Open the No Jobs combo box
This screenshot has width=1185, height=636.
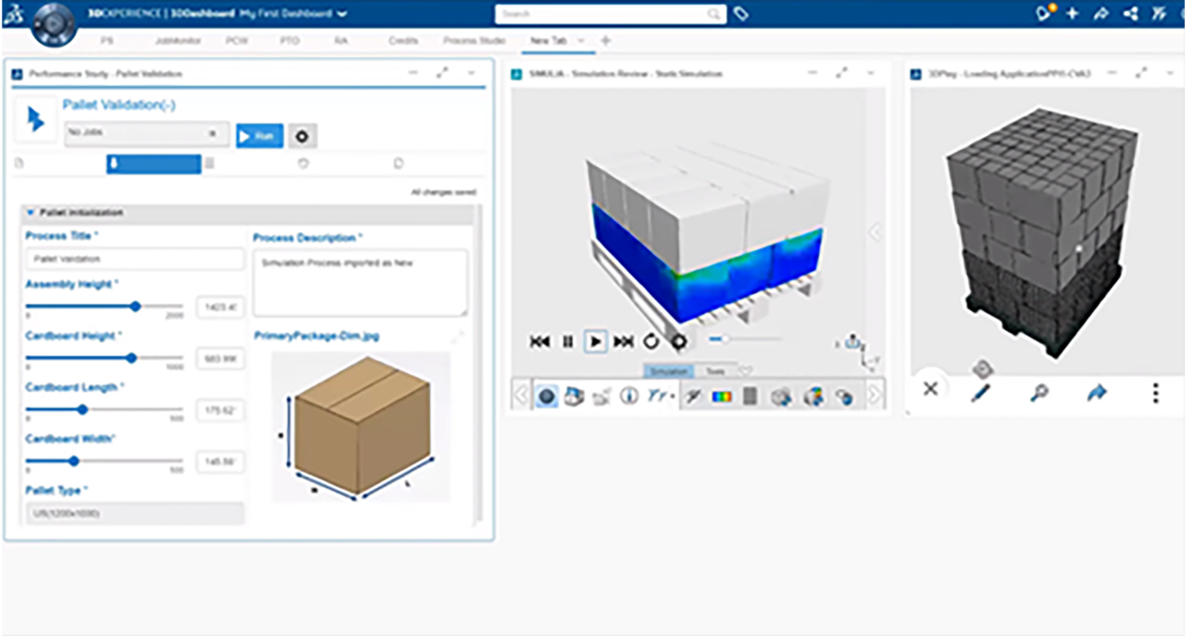pos(146,134)
